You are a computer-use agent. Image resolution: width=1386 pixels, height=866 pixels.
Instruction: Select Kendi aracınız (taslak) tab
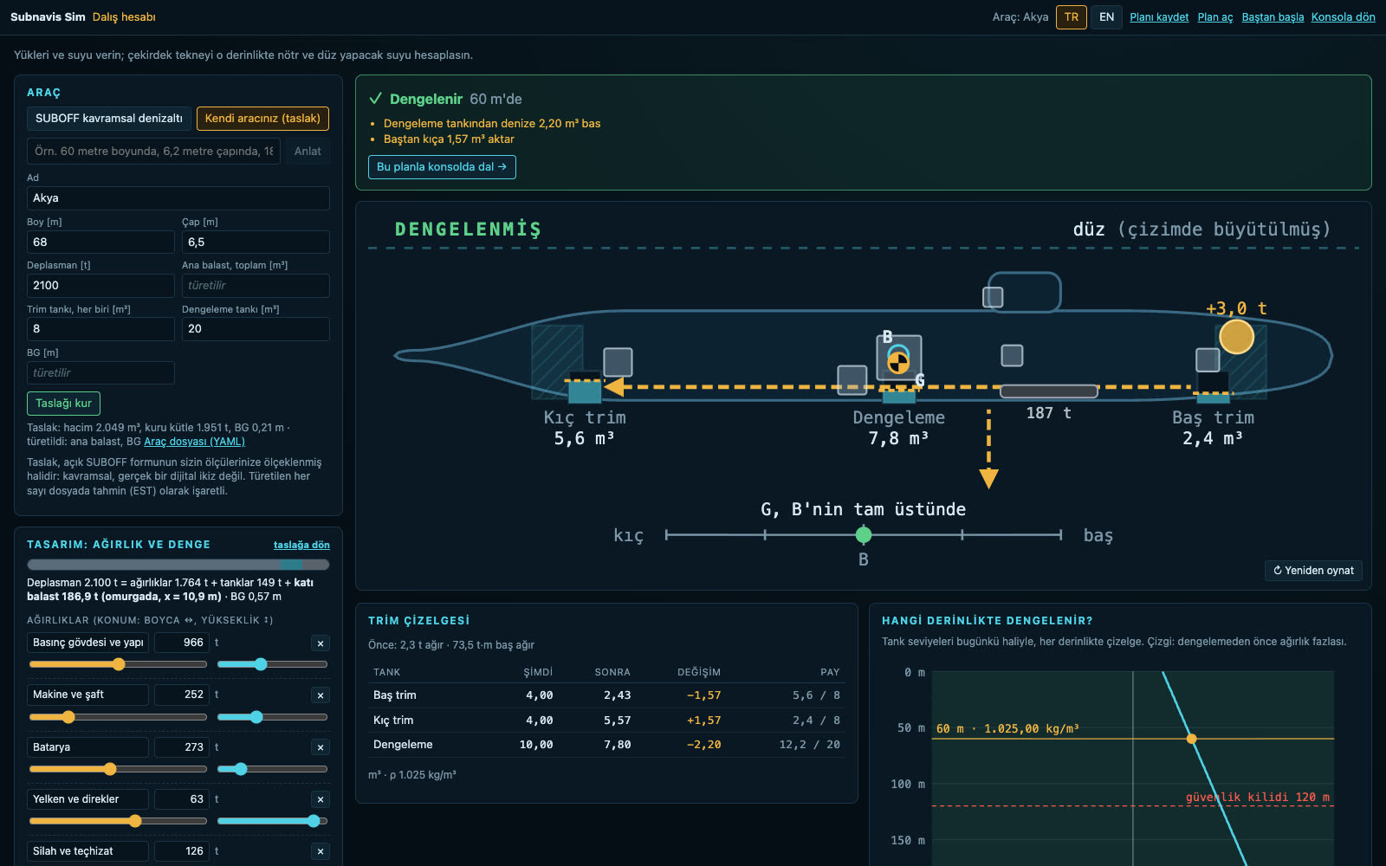point(262,119)
